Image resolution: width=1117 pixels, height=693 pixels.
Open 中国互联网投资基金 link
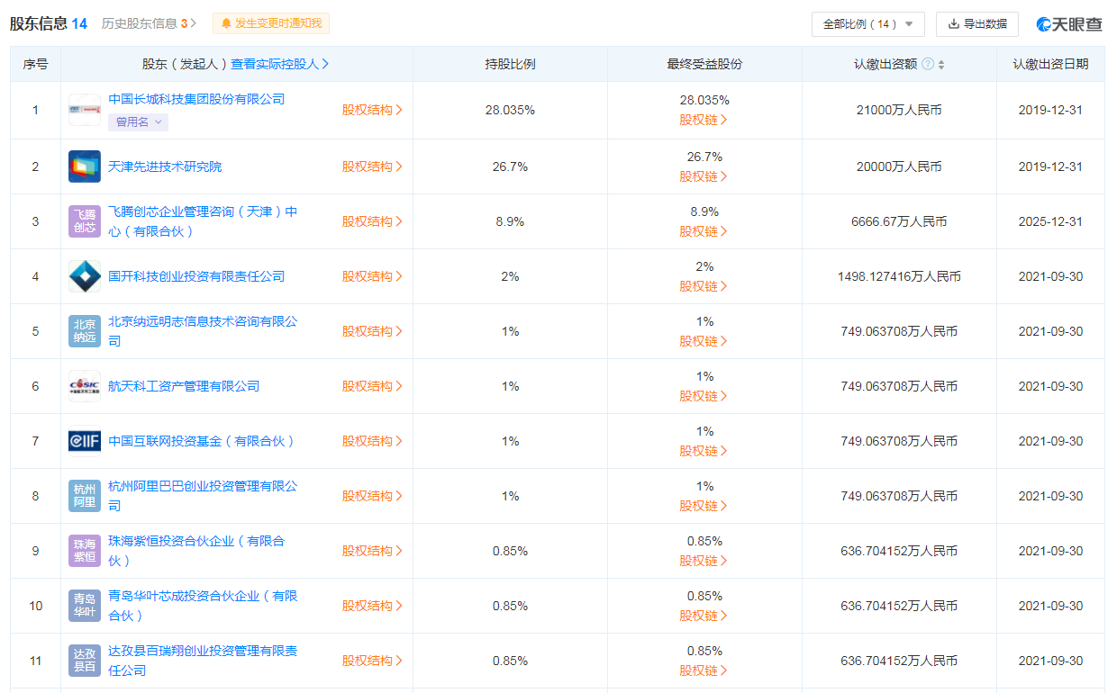point(202,441)
